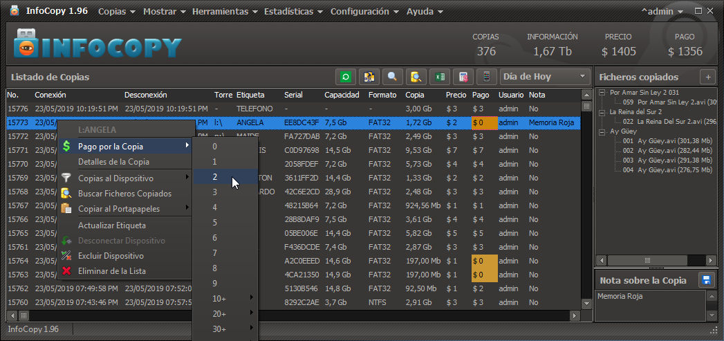
Task: Click the Nota column header
Action: (537, 95)
